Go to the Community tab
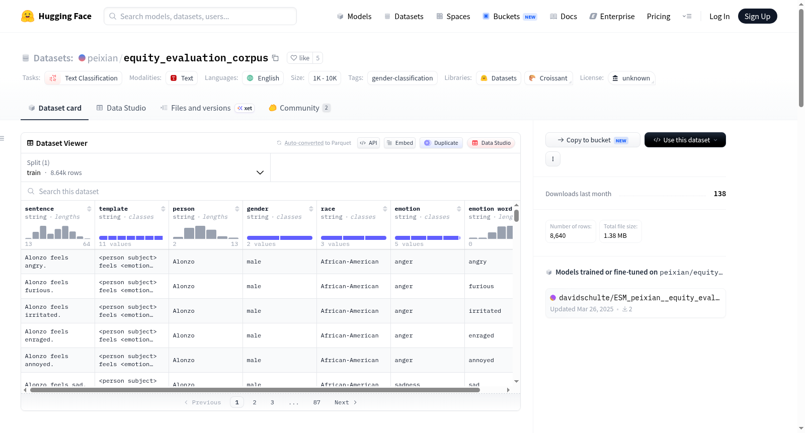805x433 pixels. click(x=299, y=108)
